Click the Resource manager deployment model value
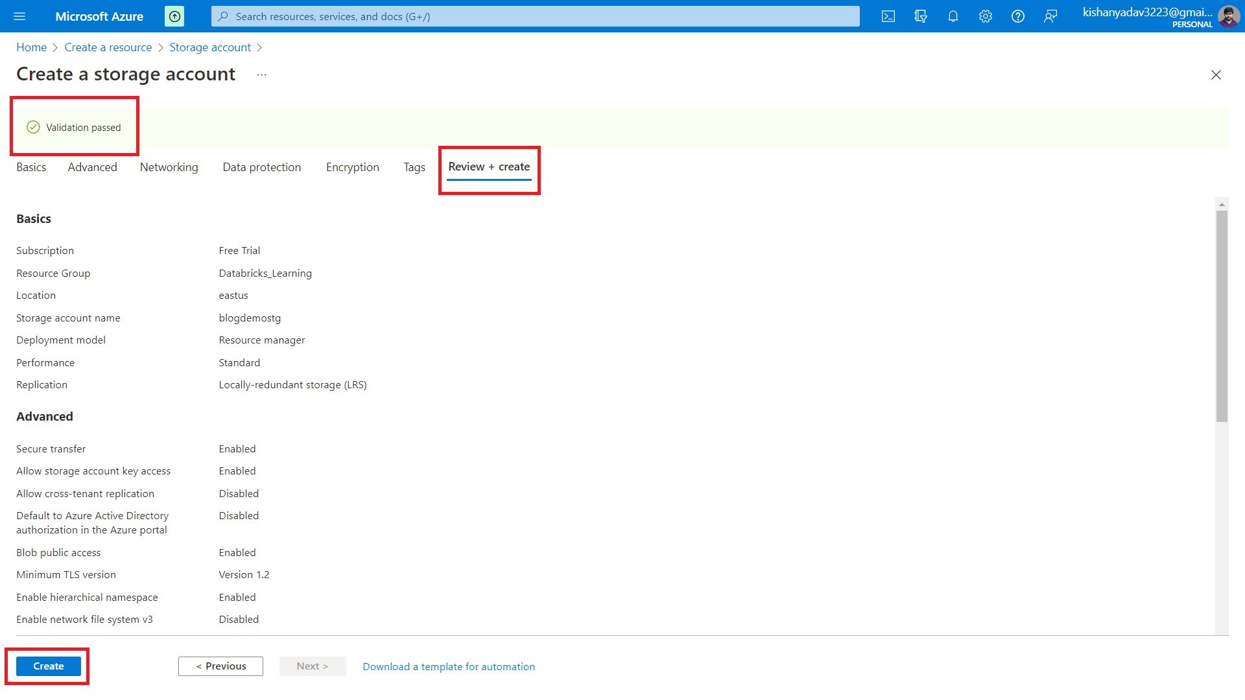 click(262, 340)
